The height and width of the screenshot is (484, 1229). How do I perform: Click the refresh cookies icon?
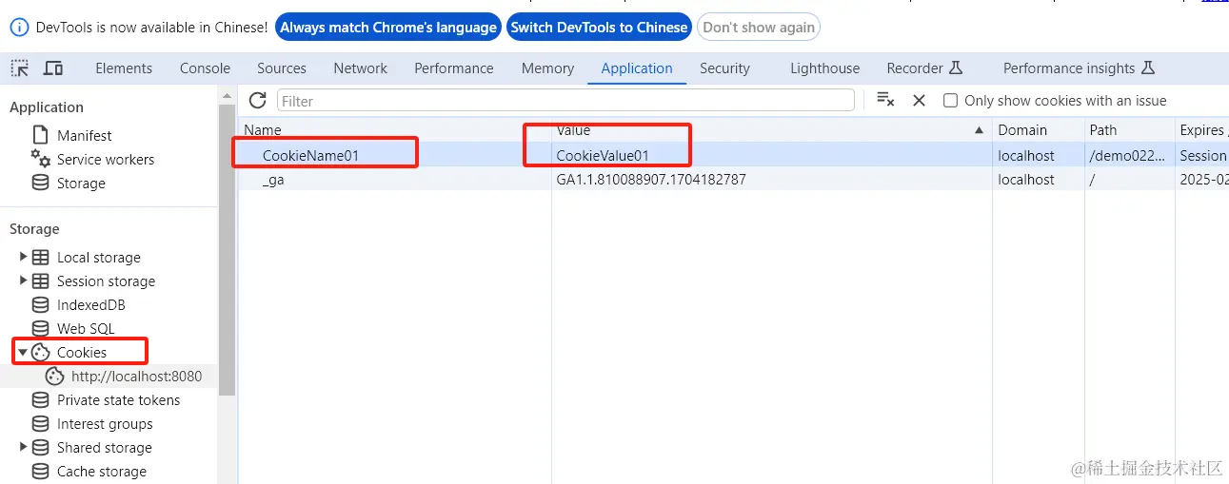[257, 100]
